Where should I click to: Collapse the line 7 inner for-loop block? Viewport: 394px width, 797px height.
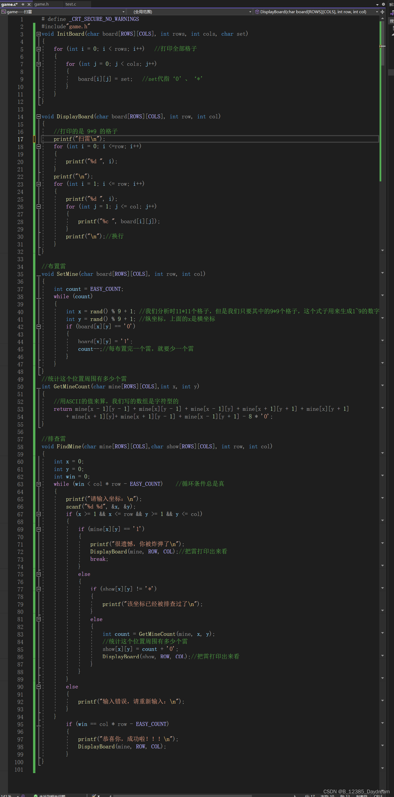(39, 64)
